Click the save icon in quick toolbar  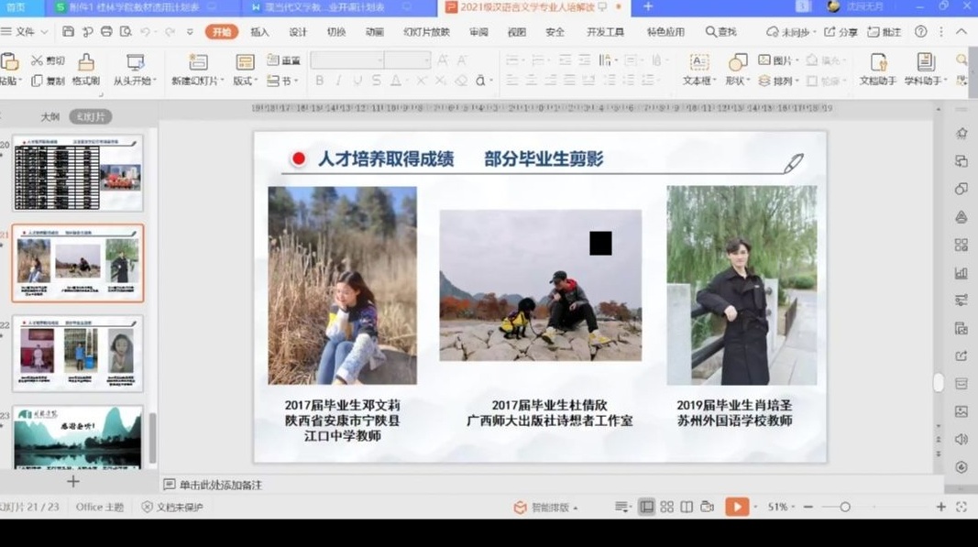tap(69, 32)
